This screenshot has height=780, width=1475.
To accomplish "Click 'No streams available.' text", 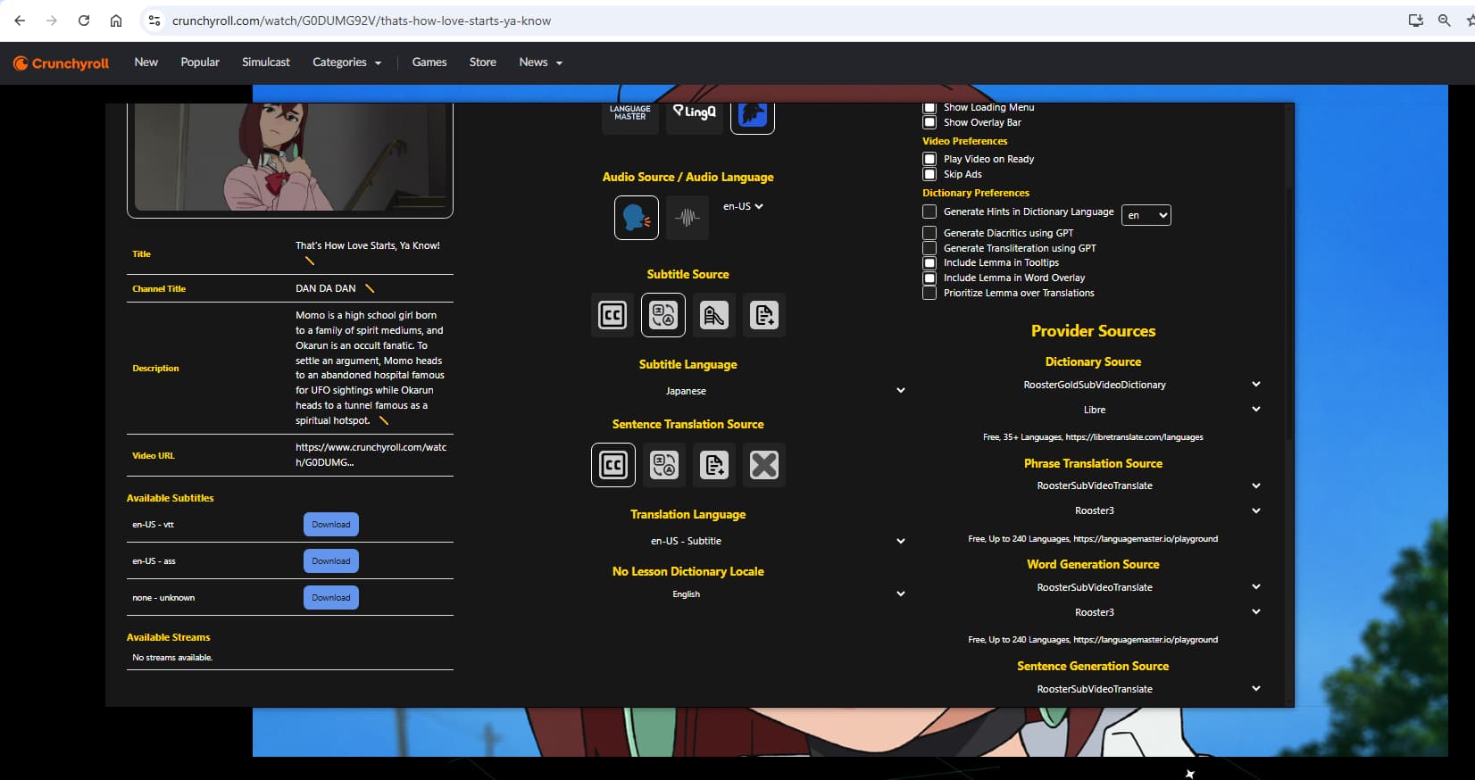I will (172, 658).
